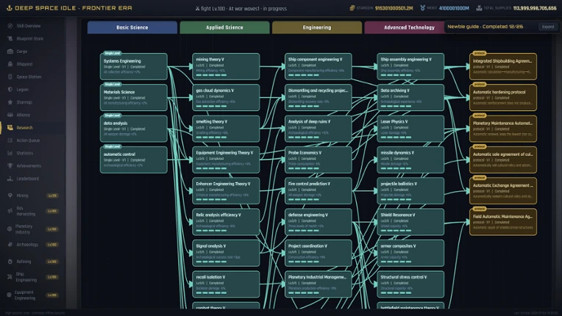The width and height of the screenshot is (562, 316).
Task: Select the Fire control prediction V node
Action: pos(319,191)
